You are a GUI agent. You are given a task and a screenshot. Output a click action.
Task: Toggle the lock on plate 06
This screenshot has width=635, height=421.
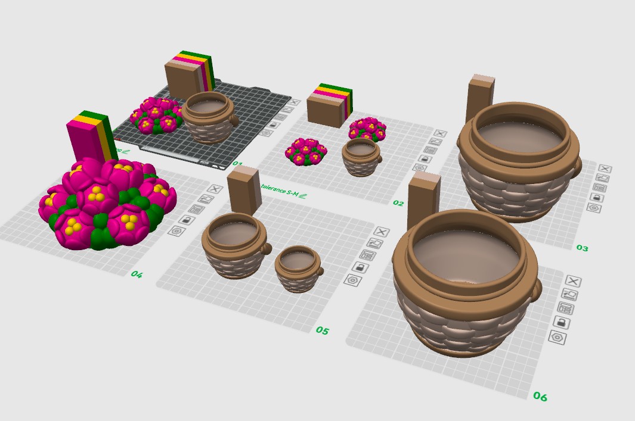click(561, 322)
